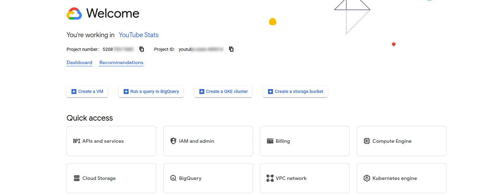
Task: Click Run a query in BigQuery
Action: pyautogui.click(x=151, y=92)
